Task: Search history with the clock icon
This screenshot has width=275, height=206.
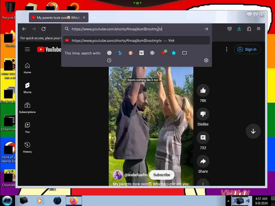Action: (x=109, y=60)
